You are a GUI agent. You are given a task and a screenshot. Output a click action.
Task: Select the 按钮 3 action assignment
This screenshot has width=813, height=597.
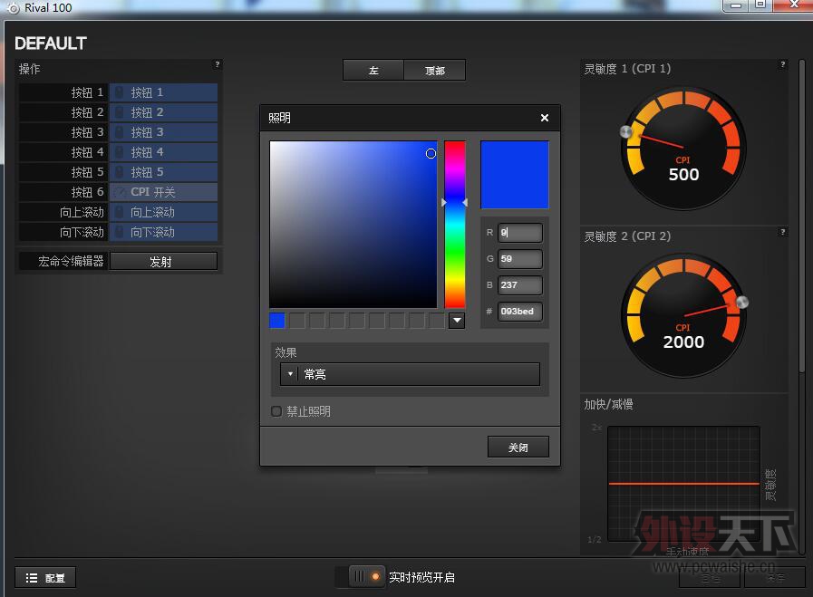(163, 132)
